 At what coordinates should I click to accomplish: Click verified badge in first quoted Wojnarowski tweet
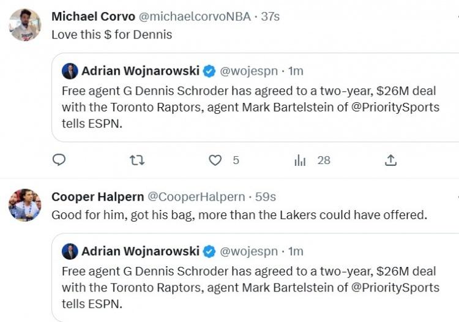[x=209, y=72]
